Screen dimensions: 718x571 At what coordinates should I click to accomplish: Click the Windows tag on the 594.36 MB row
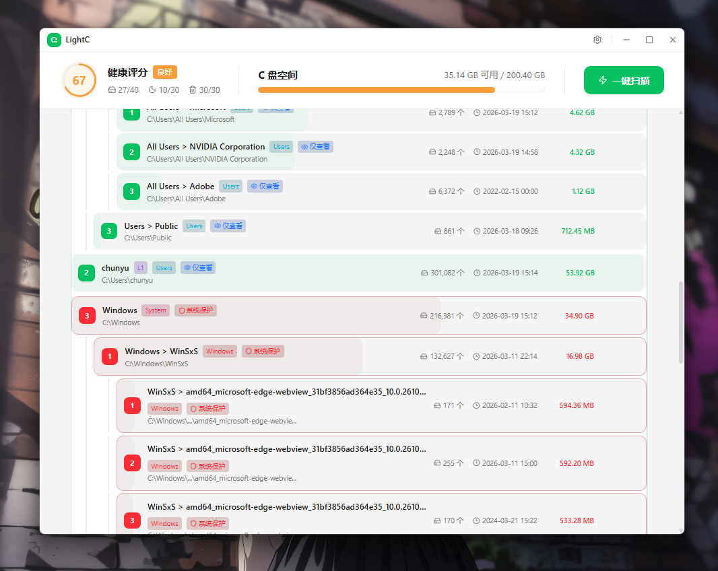point(164,409)
